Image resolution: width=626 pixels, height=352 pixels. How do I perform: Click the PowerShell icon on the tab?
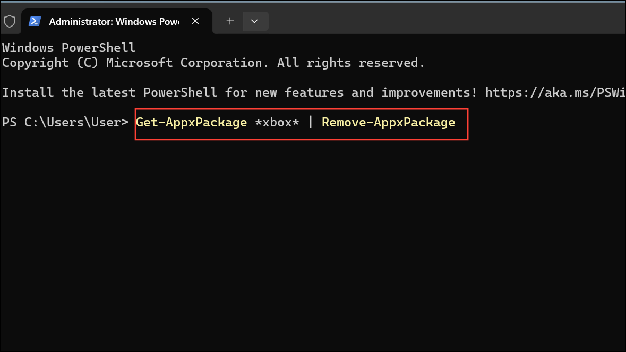click(35, 21)
